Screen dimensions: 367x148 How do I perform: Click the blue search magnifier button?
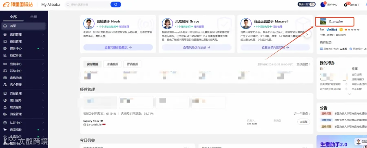(x=116, y=4)
